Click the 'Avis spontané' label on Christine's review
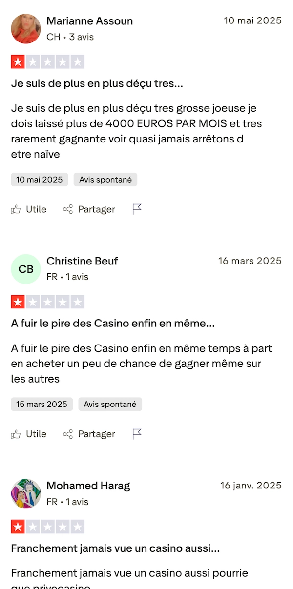Image resolution: width=293 pixels, height=589 pixels. [x=110, y=404]
